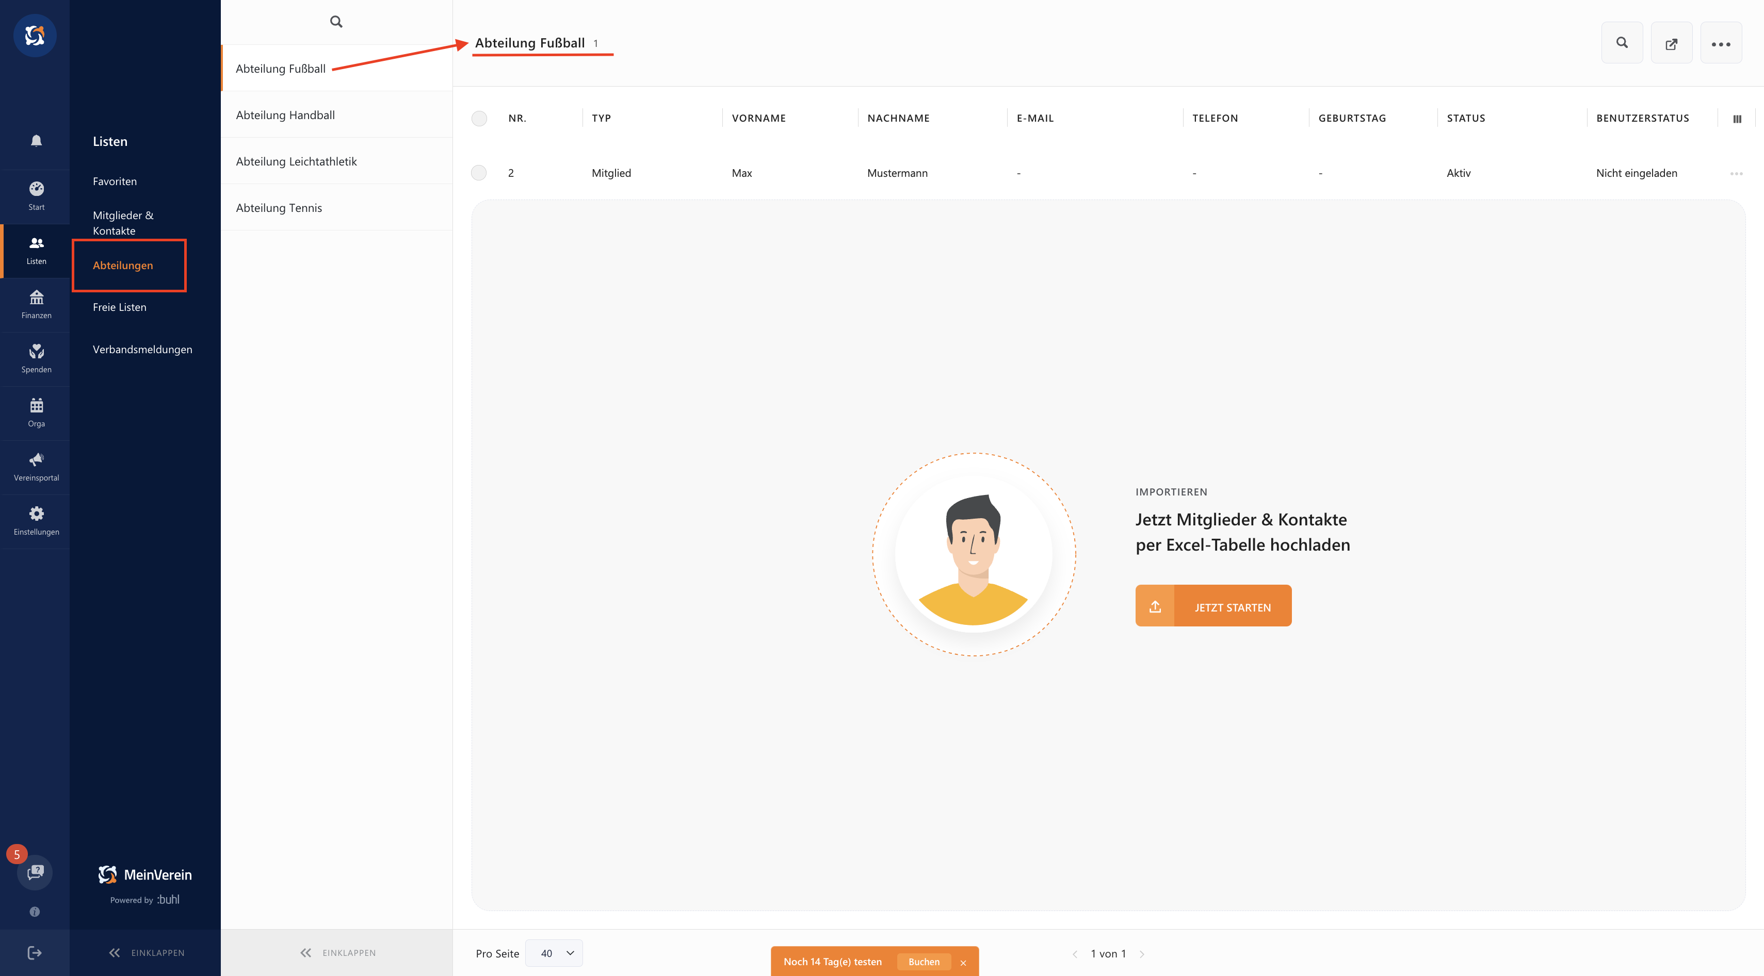The width and height of the screenshot is (1764, 976).
Task: Dismiss the trial banner with the X
Action: 963,961
